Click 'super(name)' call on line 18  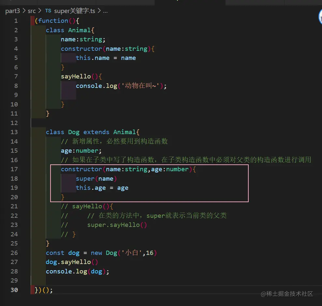tap(96, 179)
